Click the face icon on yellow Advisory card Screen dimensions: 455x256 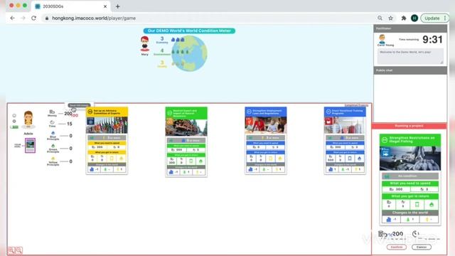click(x=90, y=112)
